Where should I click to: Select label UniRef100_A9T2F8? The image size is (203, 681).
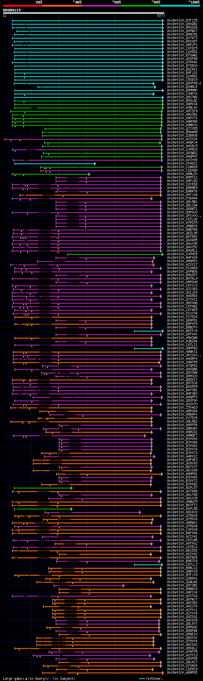coord(182,111)
